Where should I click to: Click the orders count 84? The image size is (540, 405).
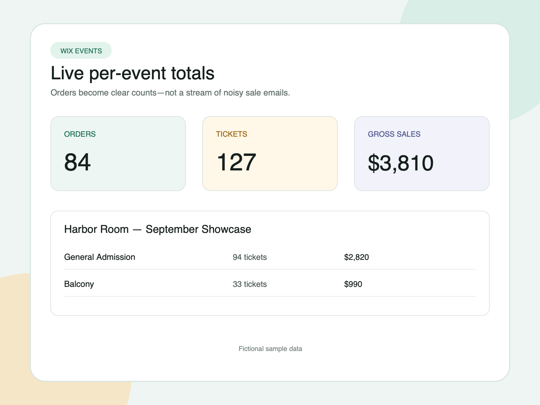(78, 162)
